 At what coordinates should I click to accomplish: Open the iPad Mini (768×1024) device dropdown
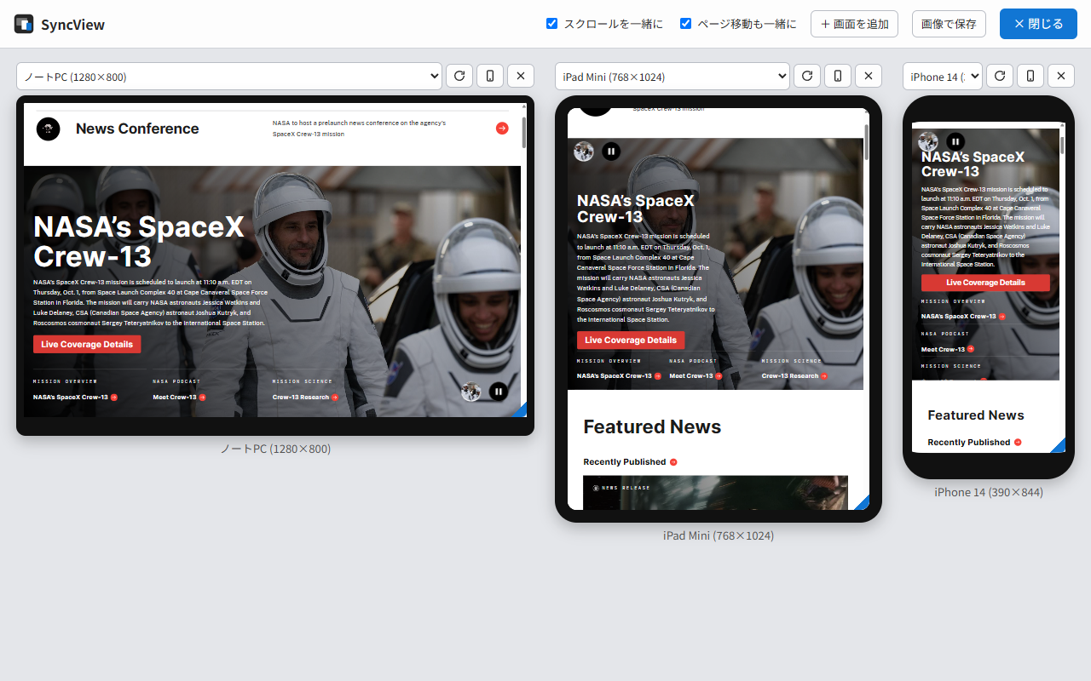tap(672, 77)
